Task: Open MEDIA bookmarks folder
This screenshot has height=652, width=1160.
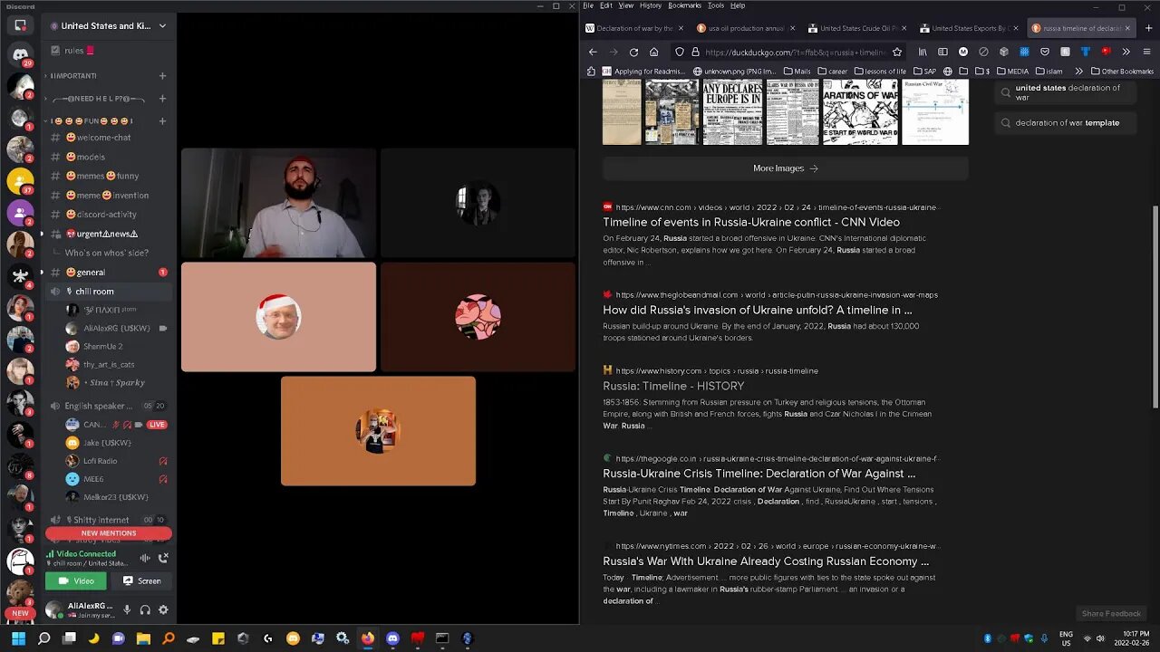Action: 1011,71
